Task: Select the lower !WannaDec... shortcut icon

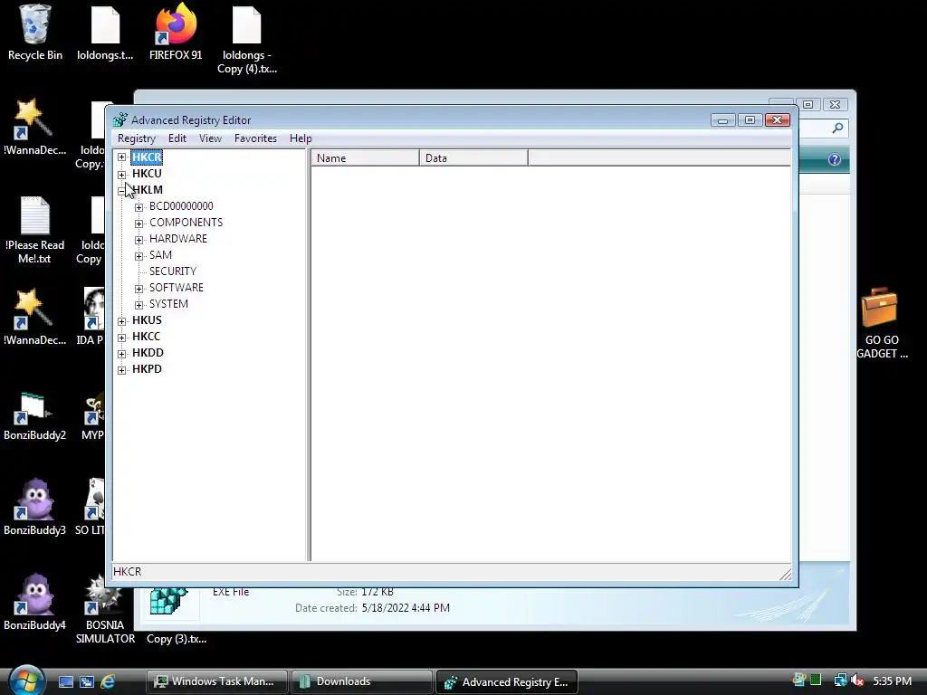Action: [x=35, y=318]
